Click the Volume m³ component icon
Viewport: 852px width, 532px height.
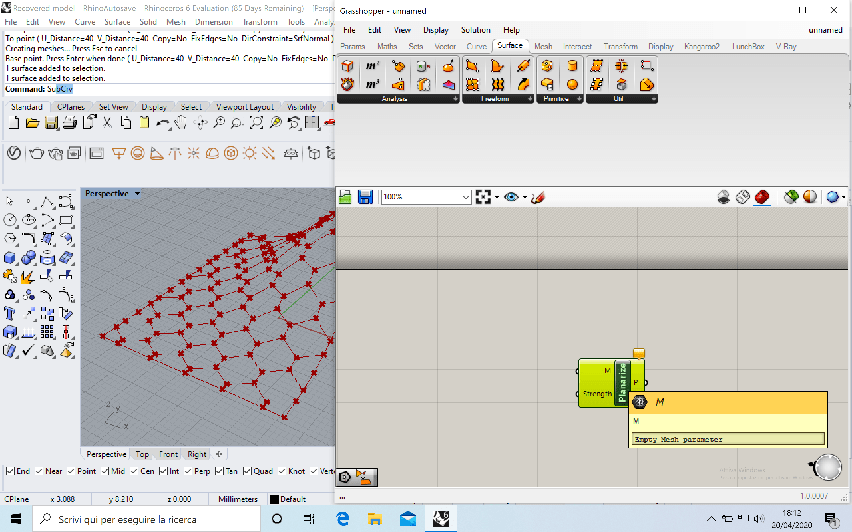click(372, 84)
